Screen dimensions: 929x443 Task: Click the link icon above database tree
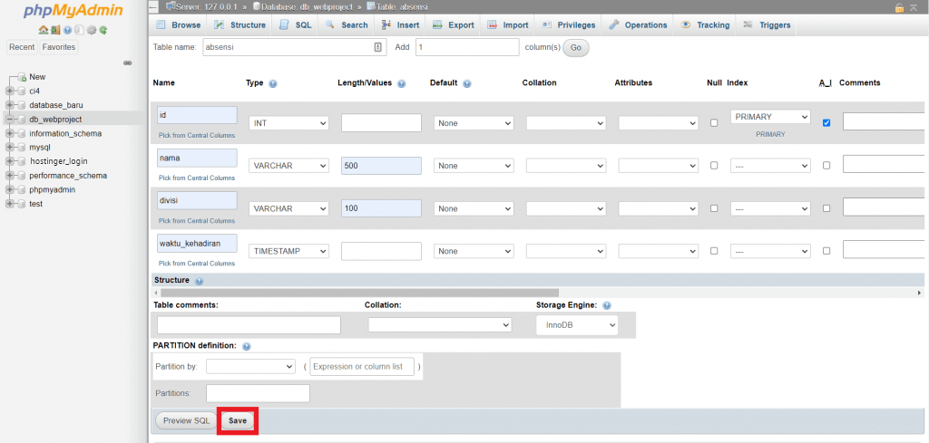128,63
